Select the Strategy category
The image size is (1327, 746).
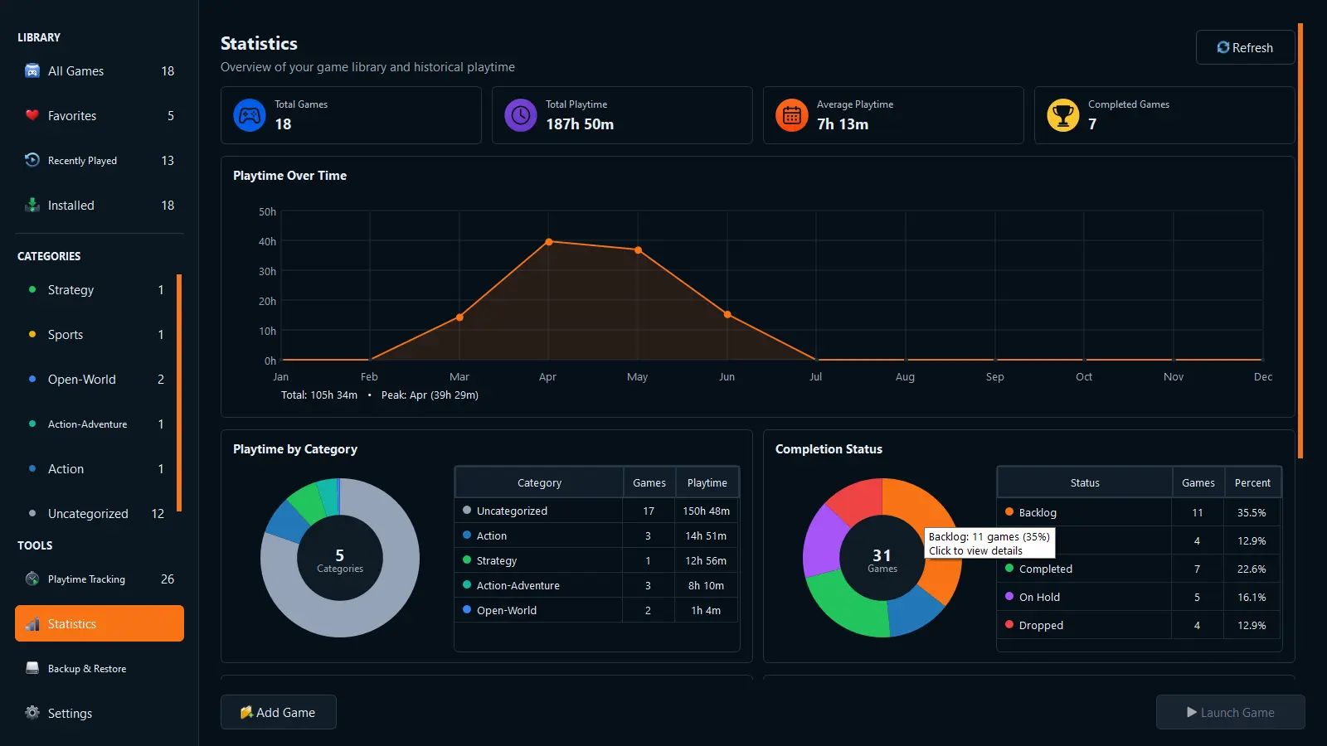pyautogui.click(x=95, y=289)
